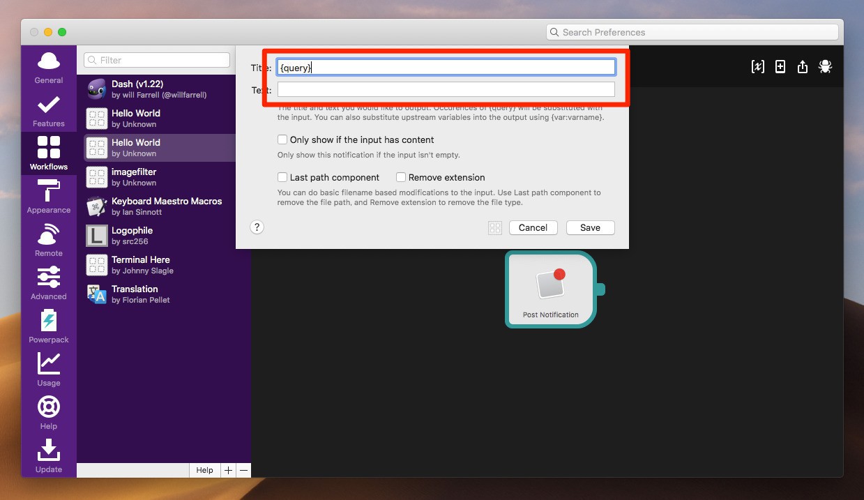Open the General preferences section
Image resolution: width=864 pixels, height=500 pixels.
coord(49,68)
